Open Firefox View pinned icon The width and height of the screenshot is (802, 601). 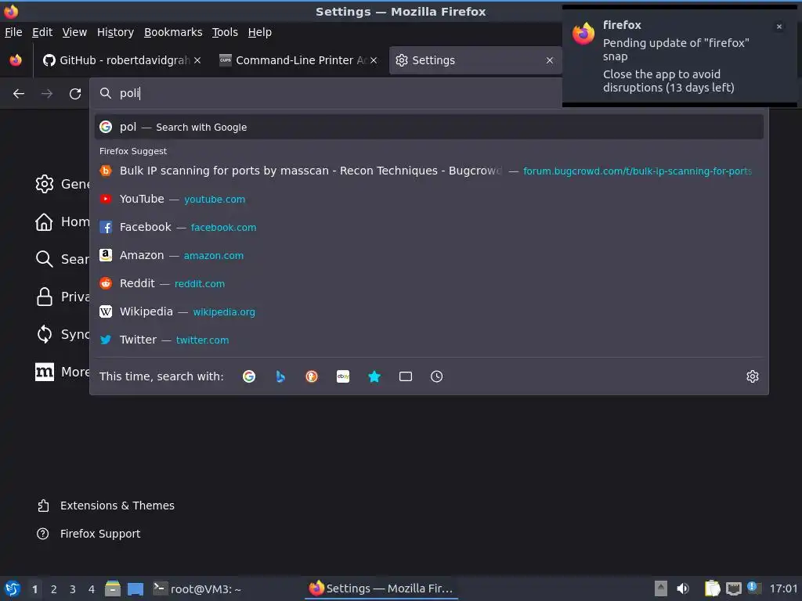(16, 60)
